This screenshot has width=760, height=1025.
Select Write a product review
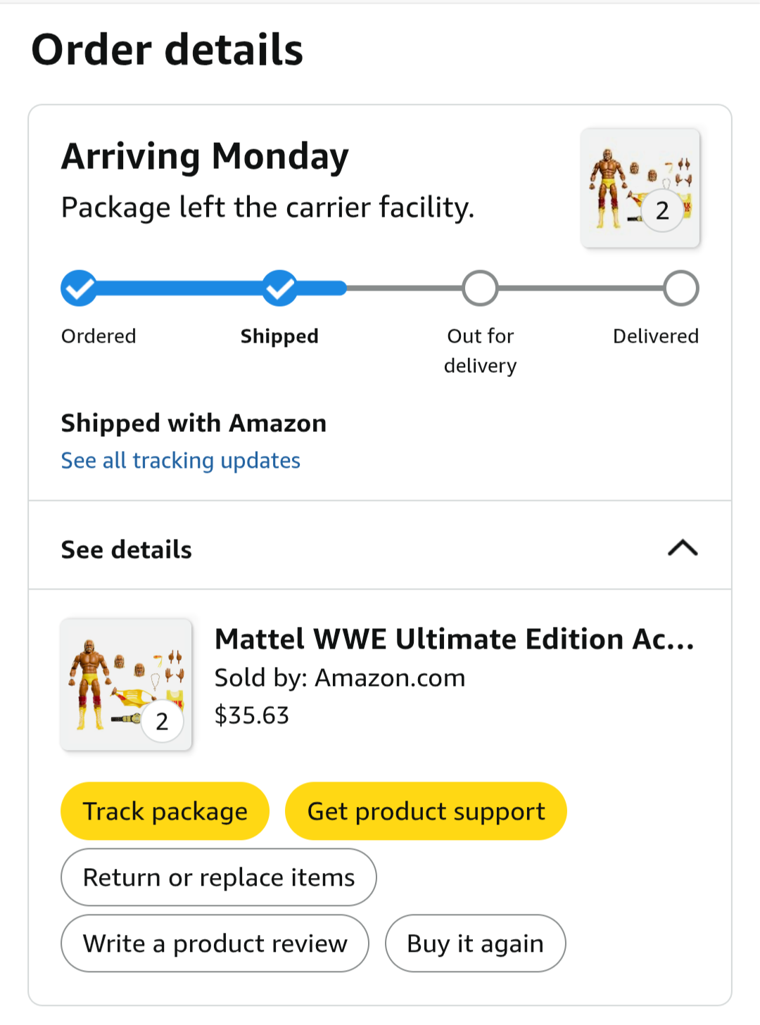(215, 943)
